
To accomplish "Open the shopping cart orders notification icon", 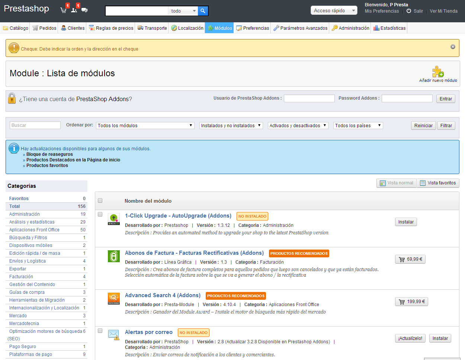I will [64, 10].
